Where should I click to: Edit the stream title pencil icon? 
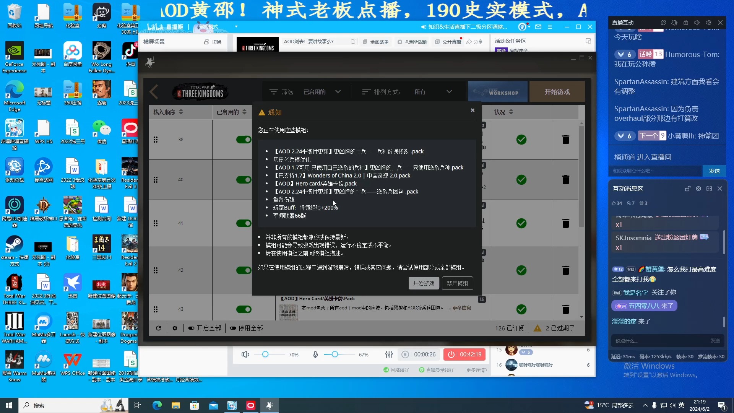[x=353, y=41]
